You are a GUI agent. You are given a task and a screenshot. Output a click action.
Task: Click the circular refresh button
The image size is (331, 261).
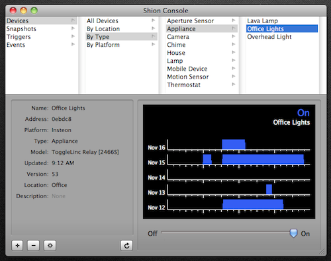click(126, 245)
